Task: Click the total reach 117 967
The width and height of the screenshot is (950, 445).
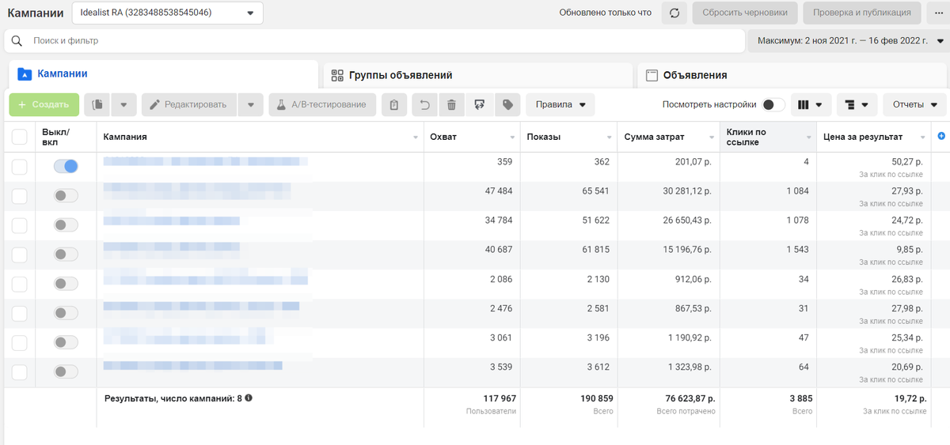Action: point(500,398)
